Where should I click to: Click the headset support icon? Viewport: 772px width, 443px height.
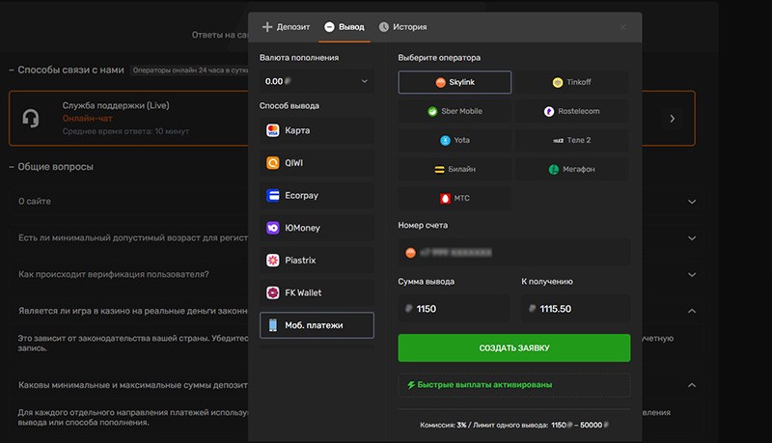tap(31, 118)
